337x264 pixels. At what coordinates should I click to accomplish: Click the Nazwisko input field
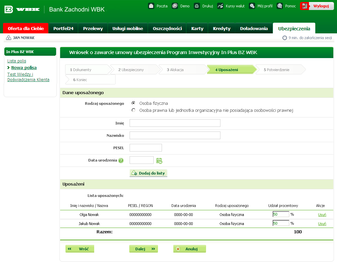coord(175,135)
